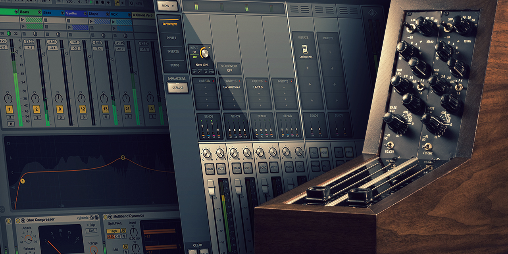Click the Glue Compressor Range knob
The height and width of the screenshot is (254, 508).
tap(93, 250)
